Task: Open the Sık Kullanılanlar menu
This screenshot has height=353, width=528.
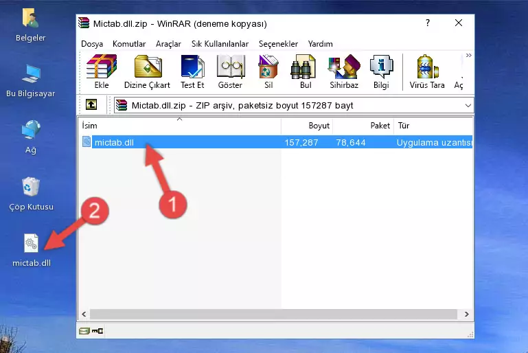Action: [x=220, y=44]
